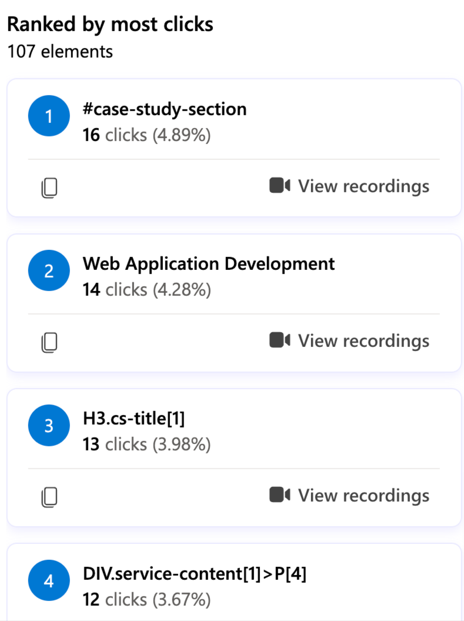464x621 pixels.
Task: Click the 16 clicks (4.89%) stat
Action: coord(146,135)
